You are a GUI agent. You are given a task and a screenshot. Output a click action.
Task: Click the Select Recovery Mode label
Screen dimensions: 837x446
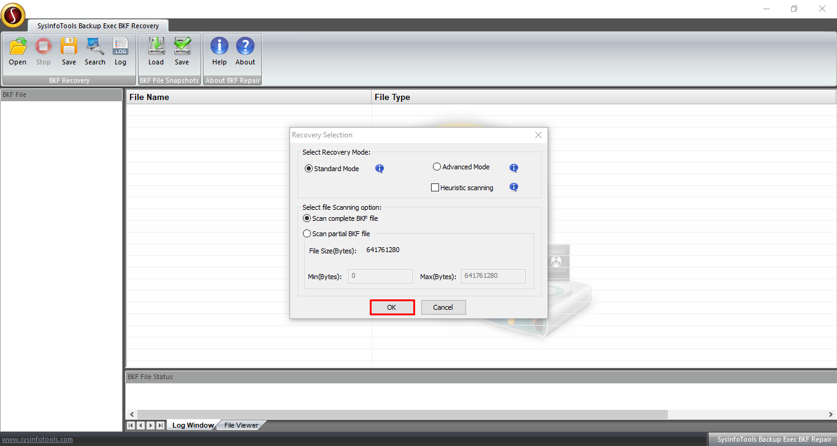(336, 152)
